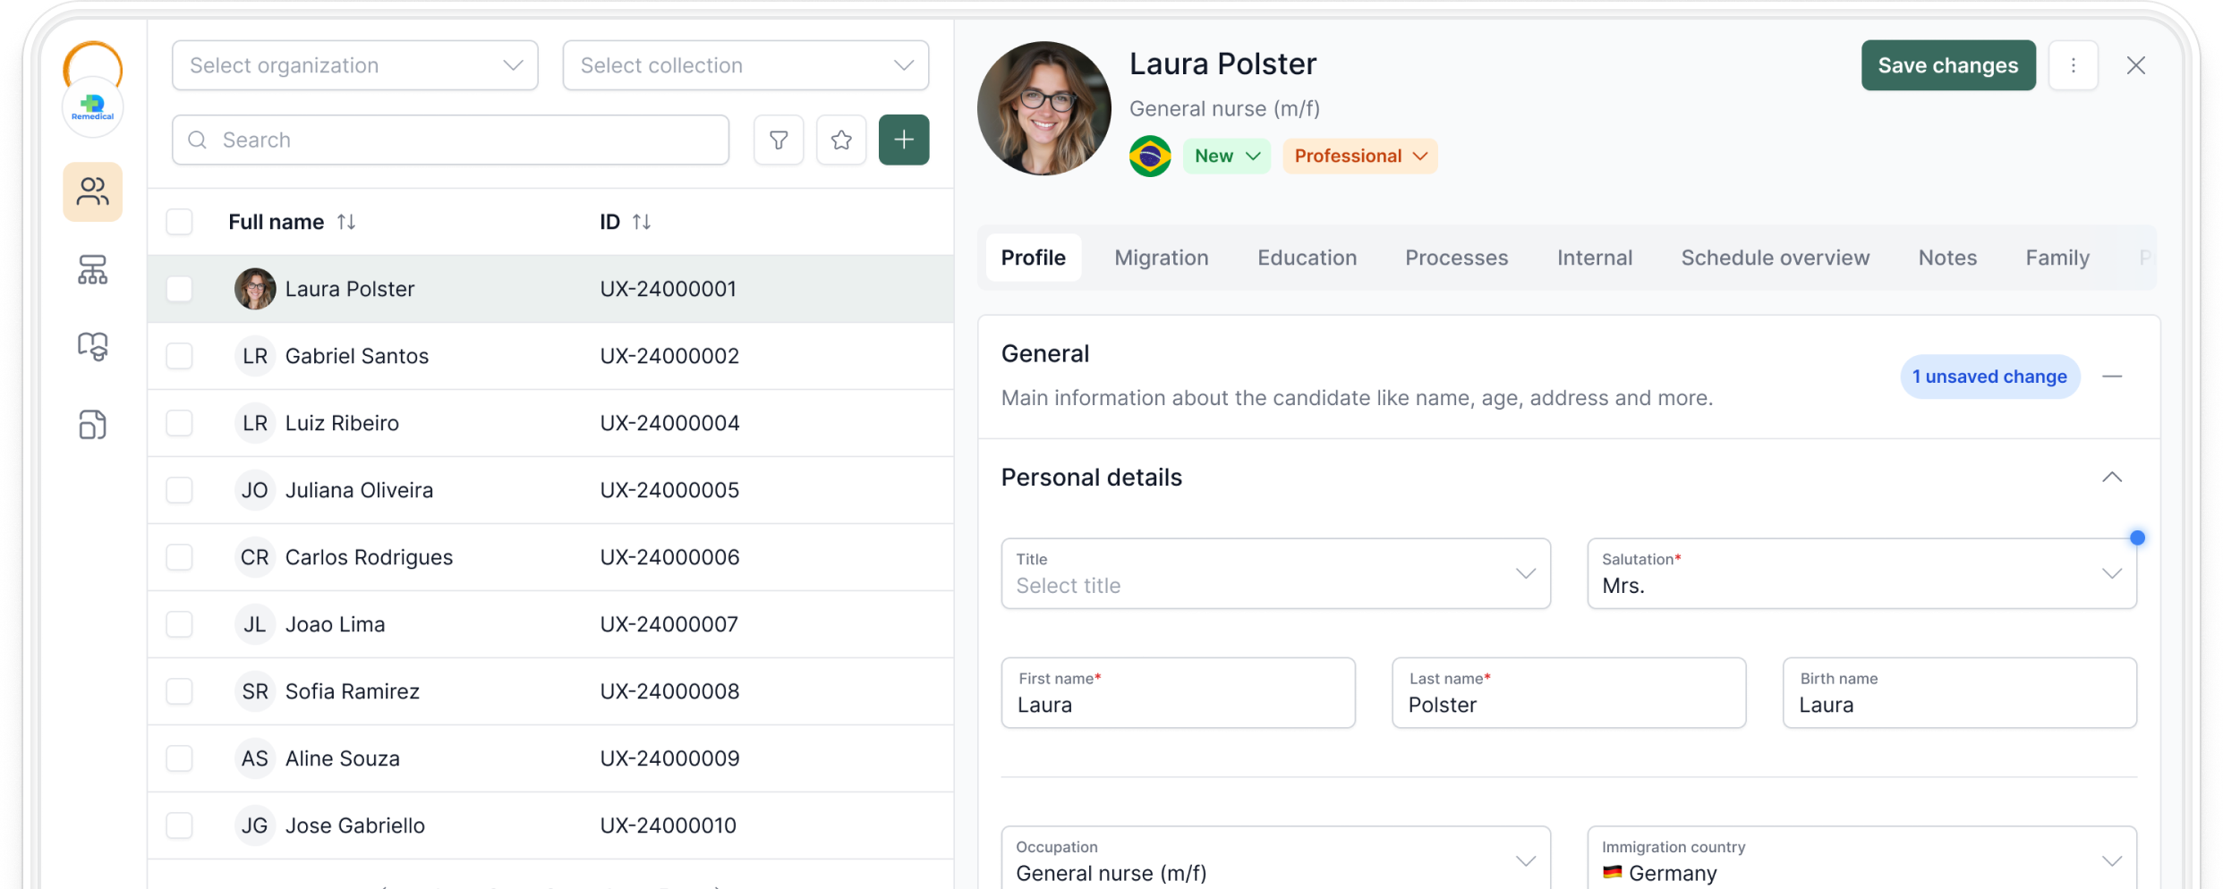Click the large Laura Polster profile photo
The width and height of the screenshot is (2223, 889).
[x=1043, y=108]
